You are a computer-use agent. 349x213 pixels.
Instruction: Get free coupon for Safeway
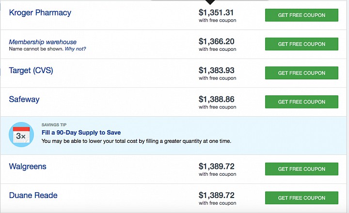(301, 102)
